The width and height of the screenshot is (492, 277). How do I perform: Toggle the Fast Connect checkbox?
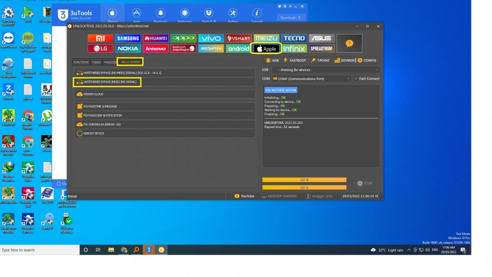(x=356, y=78)
